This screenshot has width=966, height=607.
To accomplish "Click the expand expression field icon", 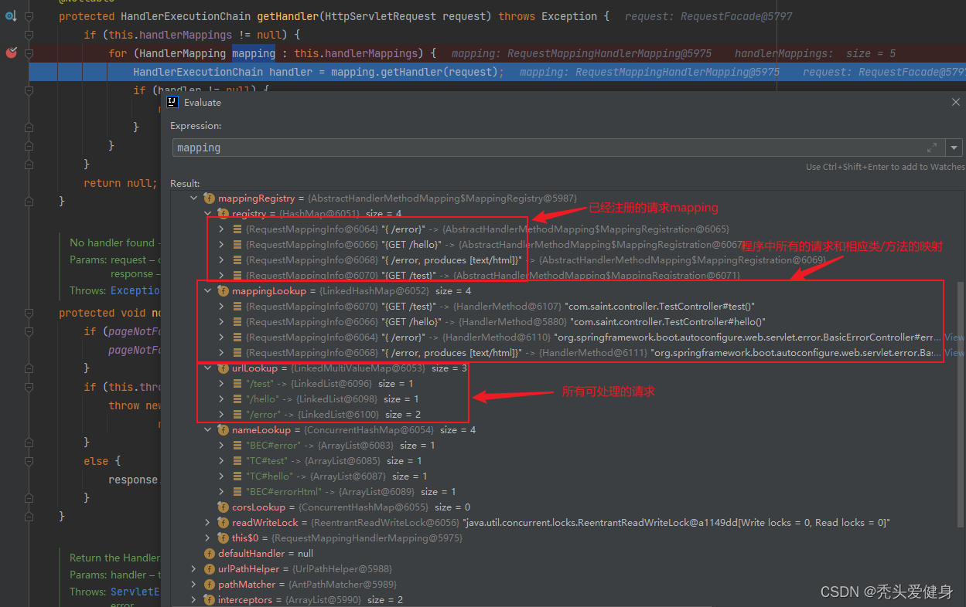I will (932, 148).
